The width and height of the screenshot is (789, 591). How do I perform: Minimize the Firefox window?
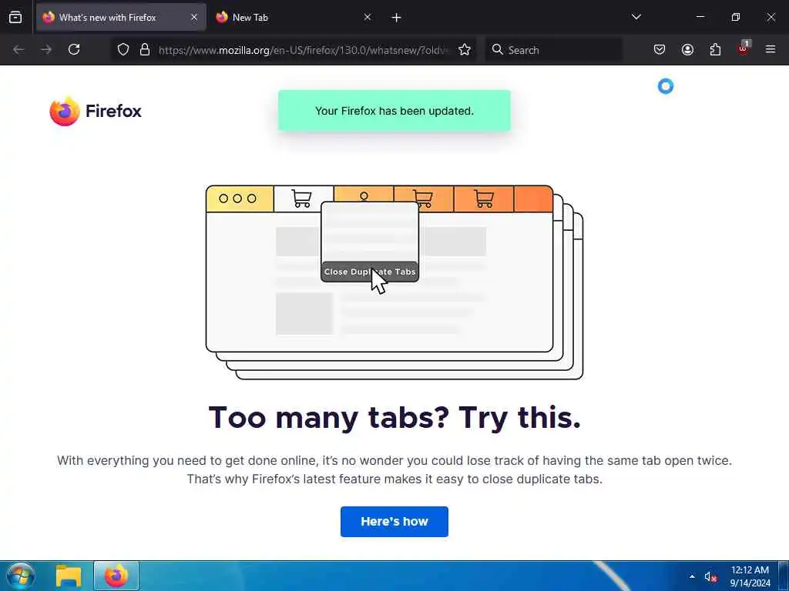[x=700, y=17]
